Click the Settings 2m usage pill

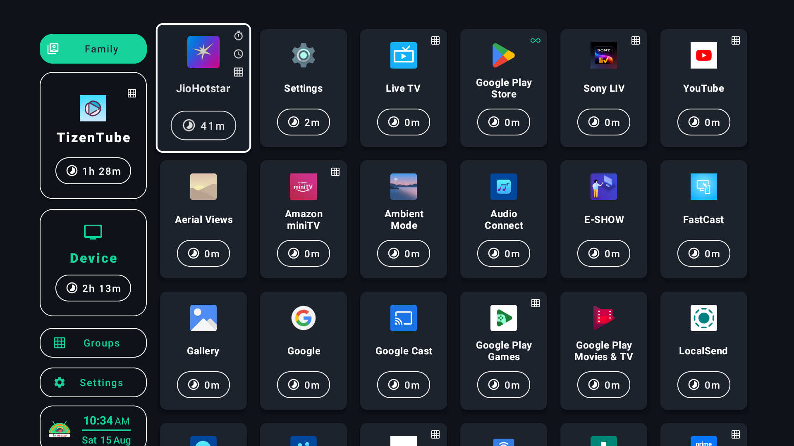(304, 122)
